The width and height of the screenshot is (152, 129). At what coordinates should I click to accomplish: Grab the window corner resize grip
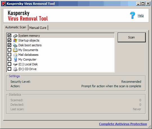click(149, 126)
